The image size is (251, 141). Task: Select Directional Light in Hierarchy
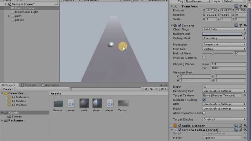click(26, 12)
